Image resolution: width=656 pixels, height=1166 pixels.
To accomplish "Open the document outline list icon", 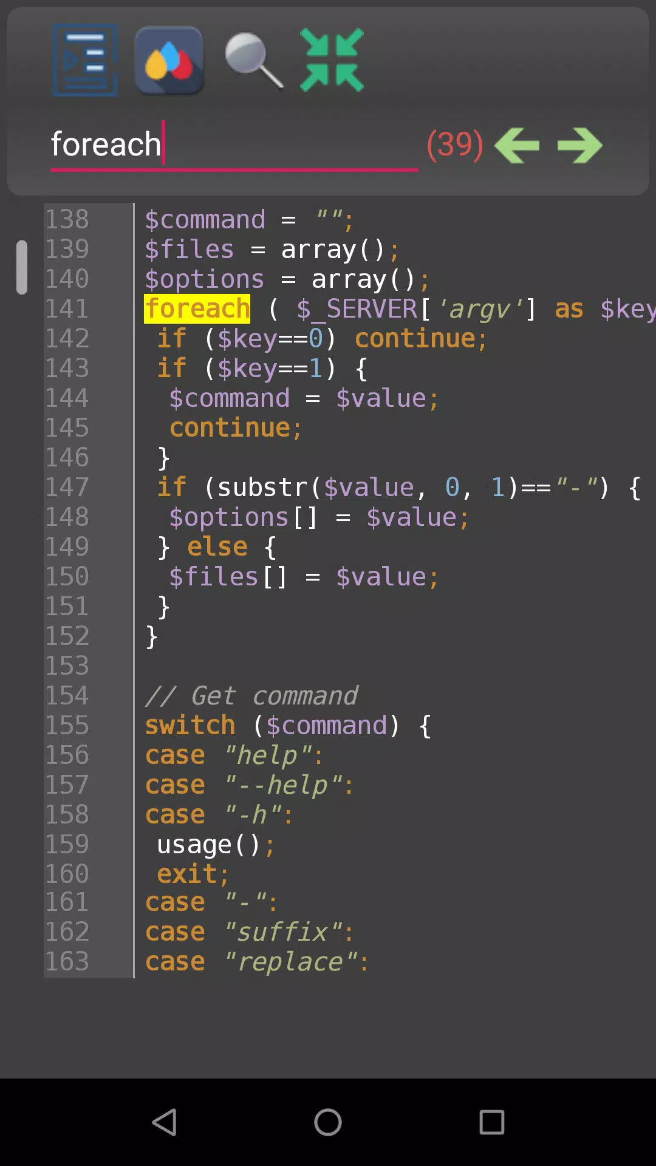I will (x=85, y=60).
